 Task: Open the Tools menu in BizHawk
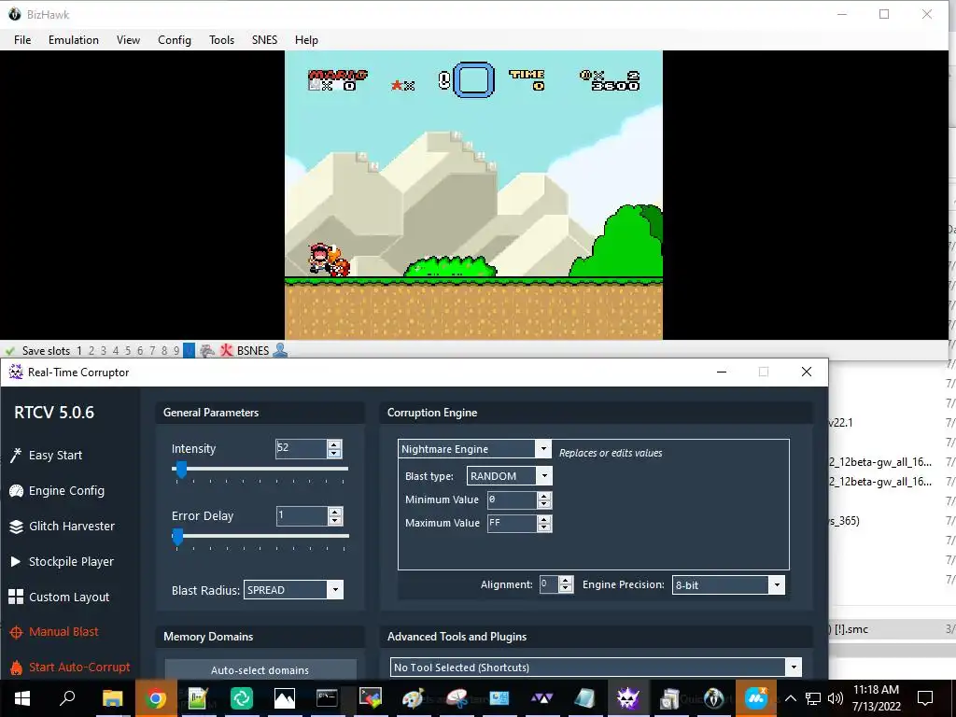click(x=221, y=39)
